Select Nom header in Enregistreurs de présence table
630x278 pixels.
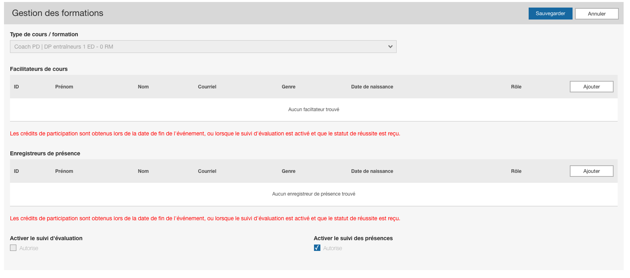tap(143, 171)
